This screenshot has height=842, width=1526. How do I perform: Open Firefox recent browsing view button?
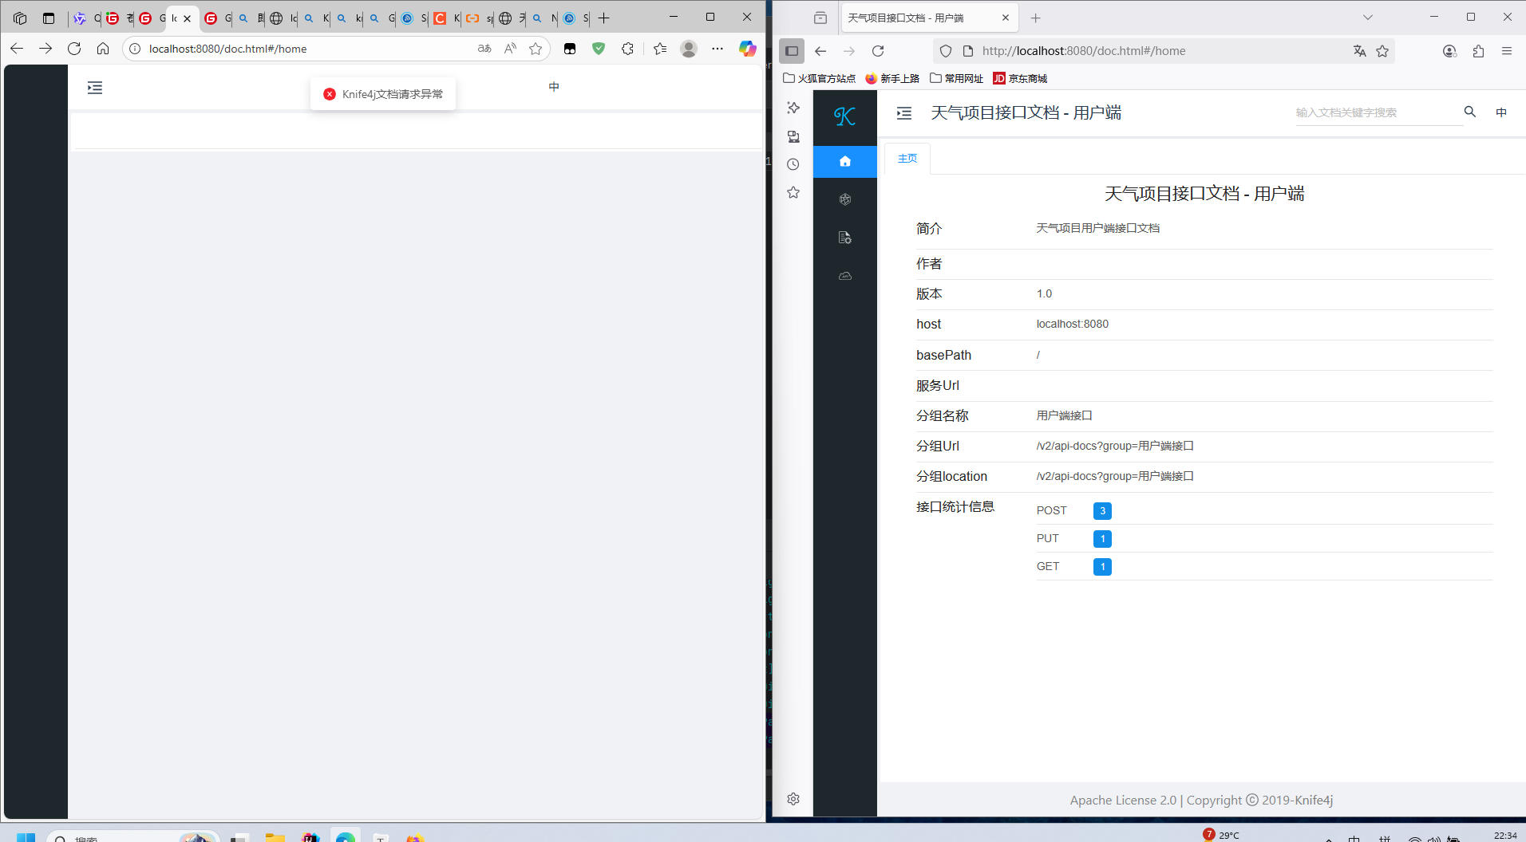820,18
